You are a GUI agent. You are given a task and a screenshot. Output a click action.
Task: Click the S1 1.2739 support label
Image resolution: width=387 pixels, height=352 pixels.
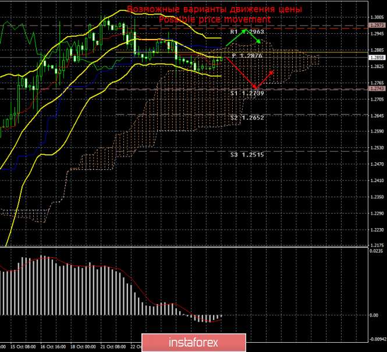(x=247, y=93)
